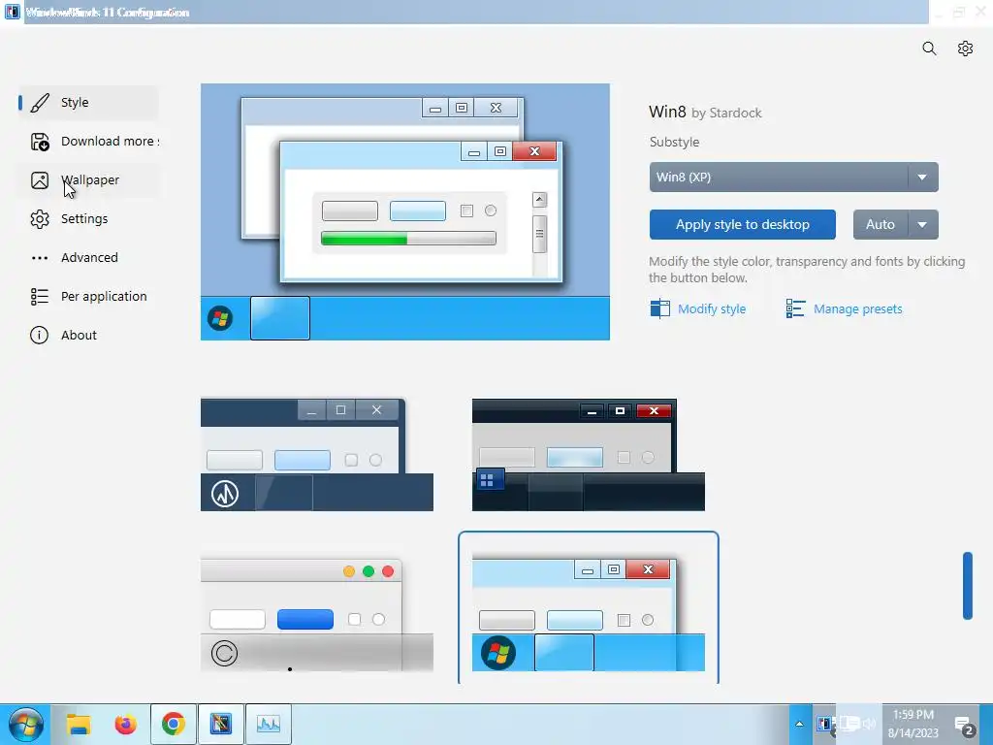The height and width of the screenshot is (745, 993).
Task: Click the Settings gear icon in sidebar
Action: click(x=40, y=219)
